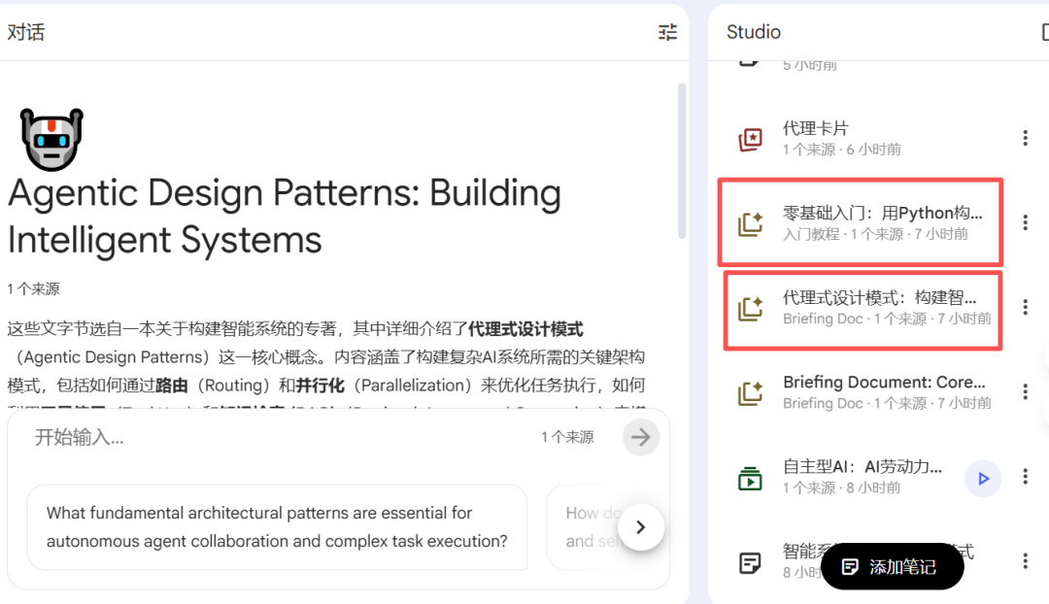The height and width of the screenshot is (604, 1049).
Task: Play the 自主型AI audio overview
Action: click(983, 477)
